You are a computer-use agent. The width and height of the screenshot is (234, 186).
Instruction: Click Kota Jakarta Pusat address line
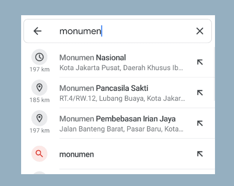click(x=121, y=68)
